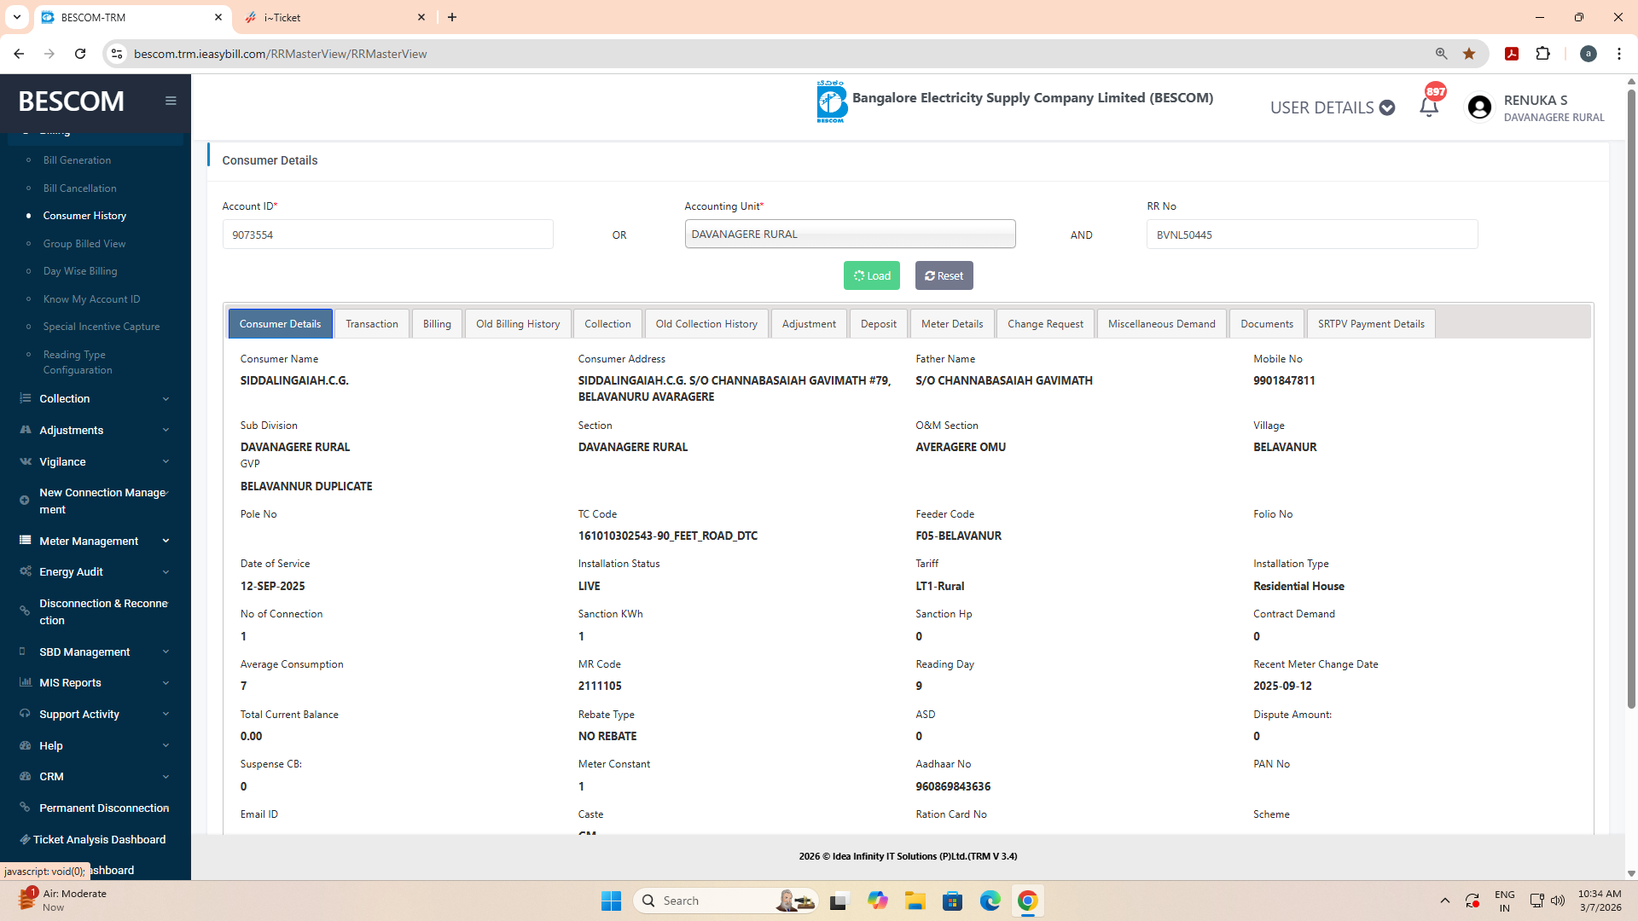Open the browser extensions puzzle icon
Viewport: 1638px width, 921px height.
pyautogui.click(x=1542, y=54)
